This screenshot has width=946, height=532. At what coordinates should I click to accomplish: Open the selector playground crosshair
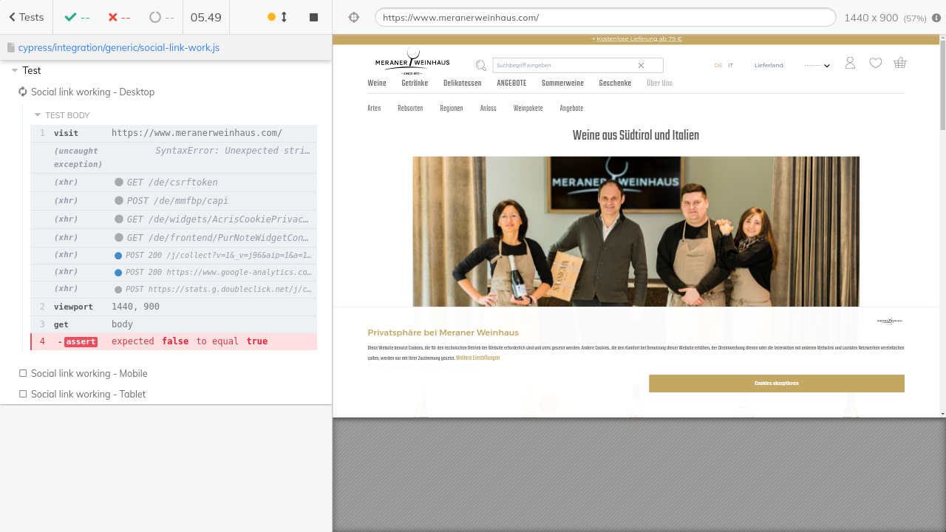[x=353, y=17]
